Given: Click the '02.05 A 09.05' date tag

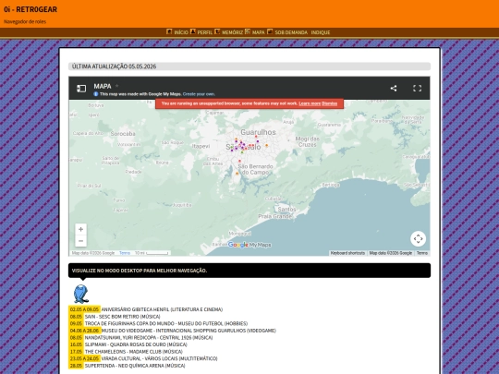Looking at the screenshot, I should pyautogui.click(x=85, y=309).
